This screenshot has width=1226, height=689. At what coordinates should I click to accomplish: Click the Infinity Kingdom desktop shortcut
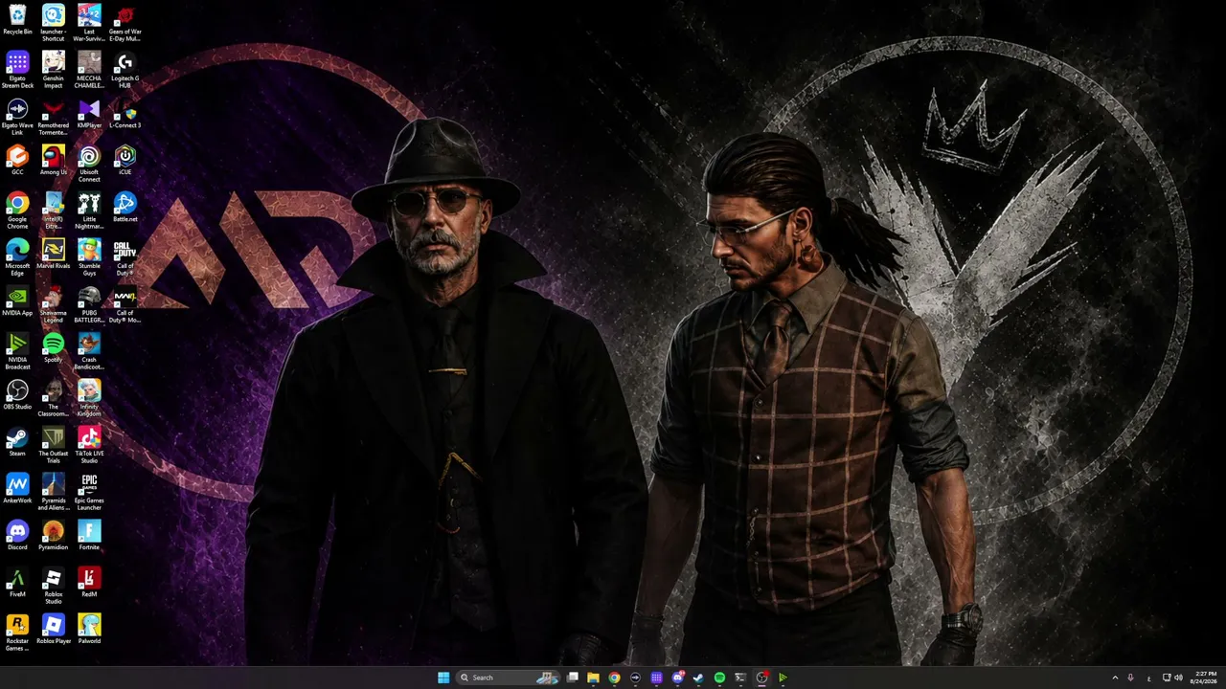(89, 398)
